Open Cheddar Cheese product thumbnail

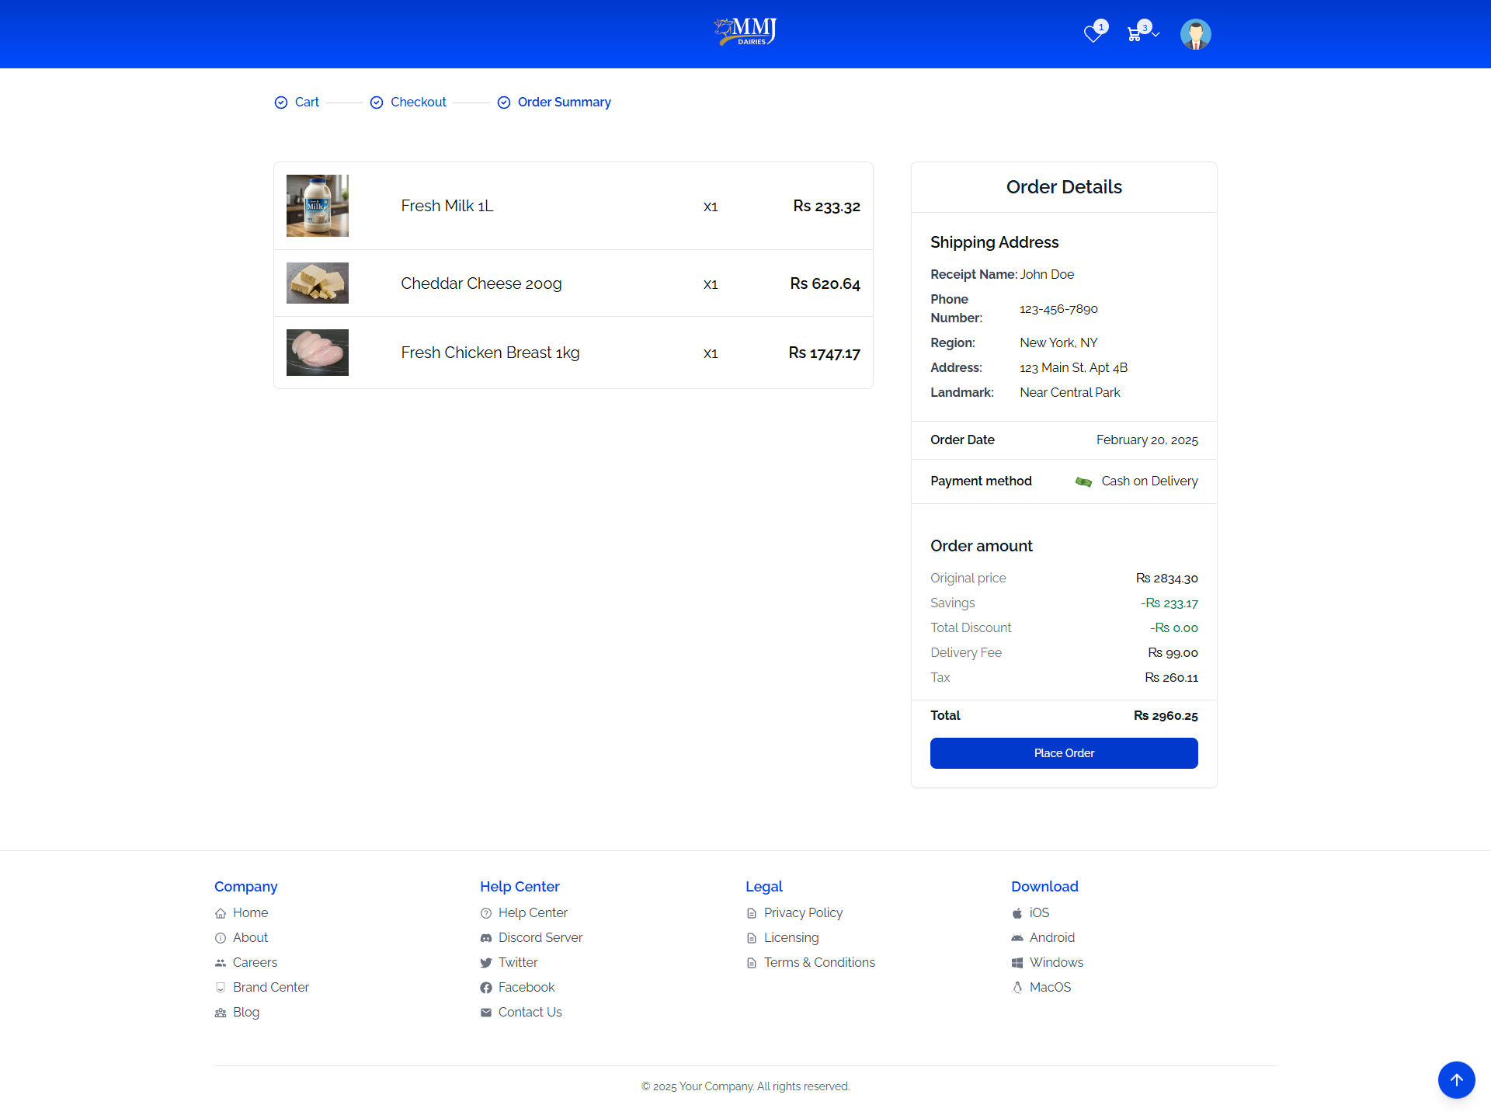317,283
